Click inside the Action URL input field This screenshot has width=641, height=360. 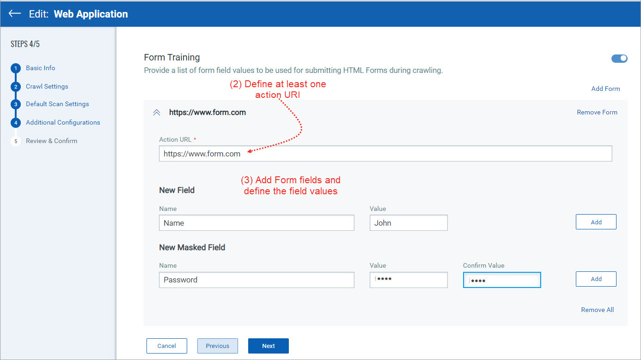(385, 153)
